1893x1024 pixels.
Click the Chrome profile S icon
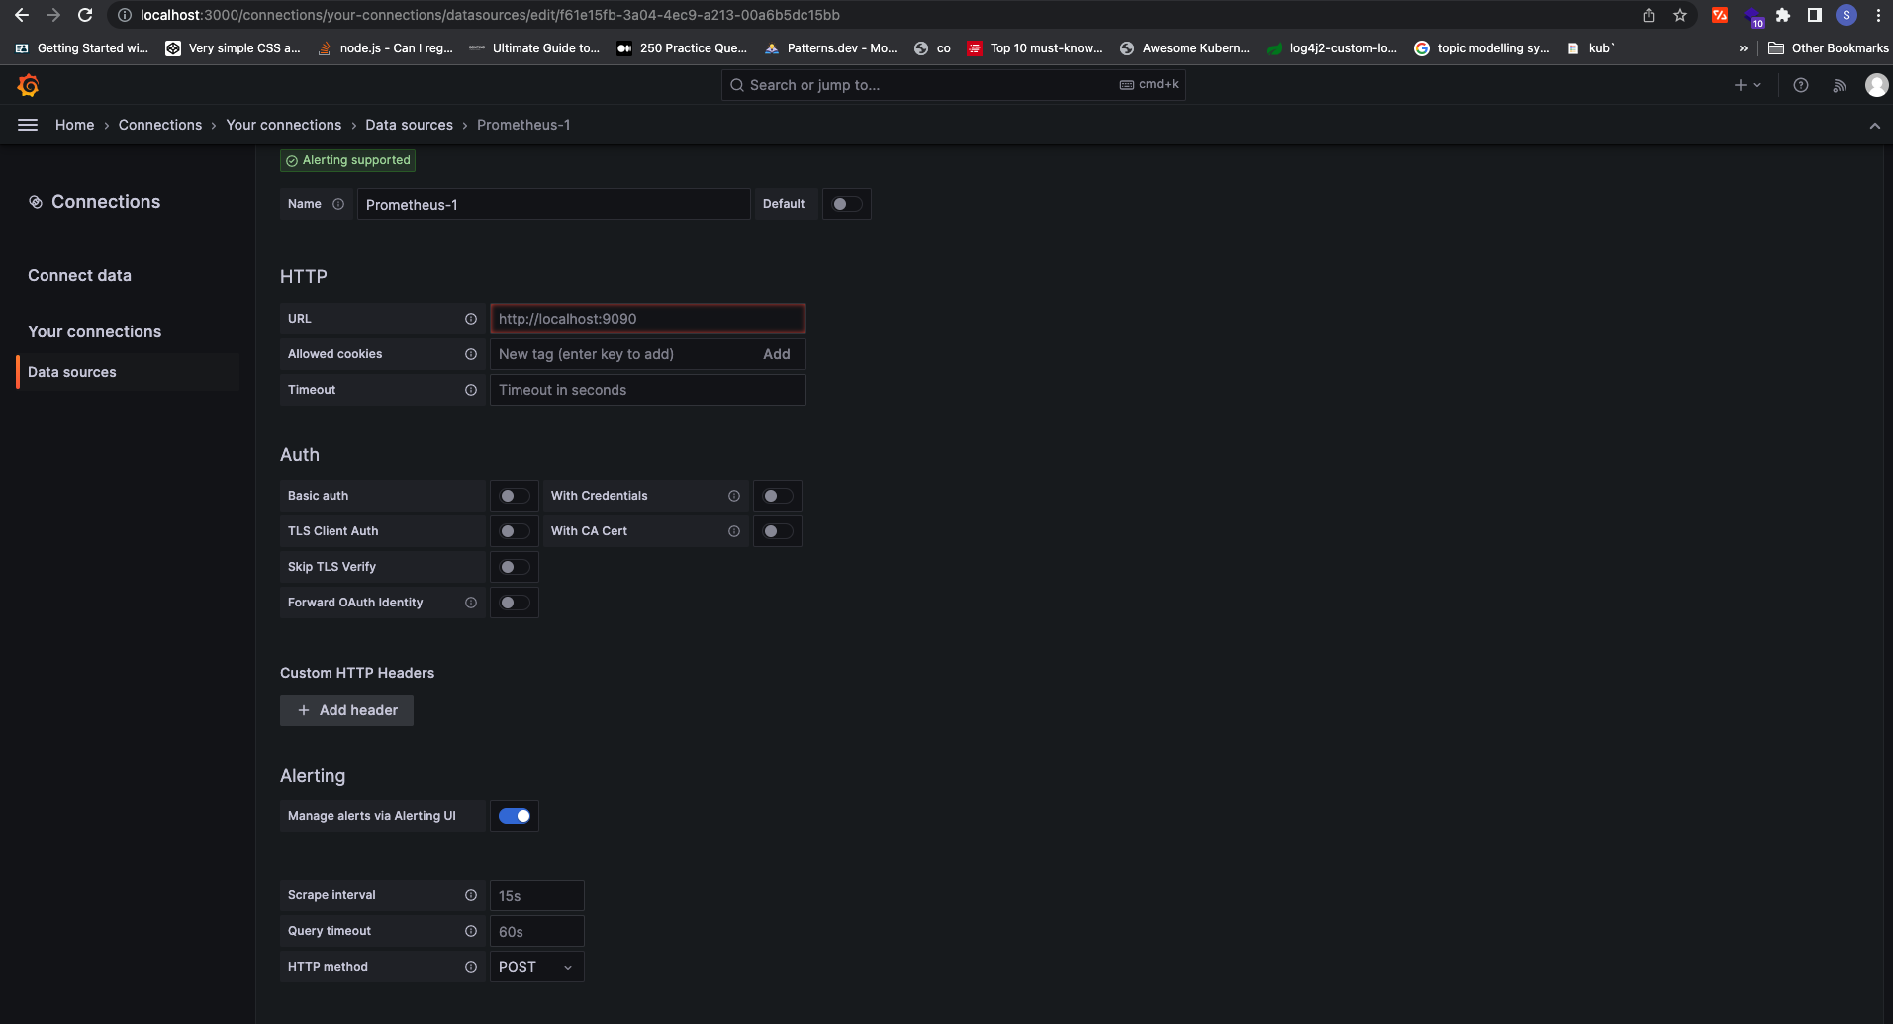[1846, 15]
